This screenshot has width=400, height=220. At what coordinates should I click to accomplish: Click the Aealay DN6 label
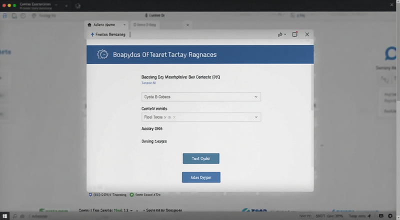152,128
